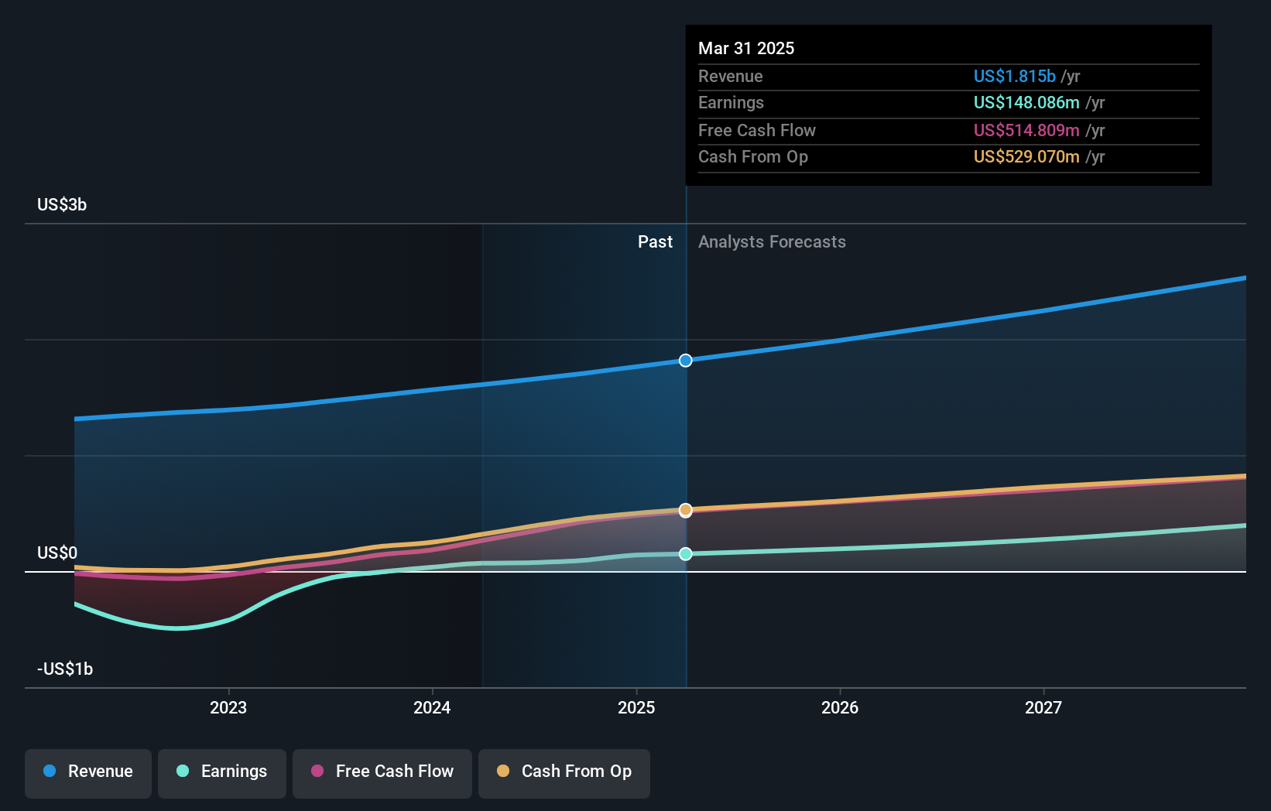Click the 2023 x-axis label
The height and width of the screenshot is (811, 1271).
pyautogui.click(x=228, y=707)
